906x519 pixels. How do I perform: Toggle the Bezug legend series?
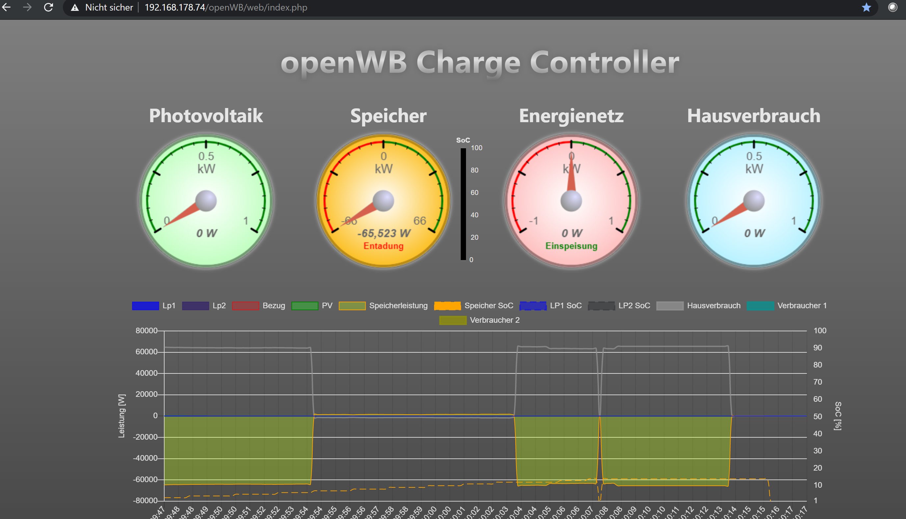[x=246, y=306]
